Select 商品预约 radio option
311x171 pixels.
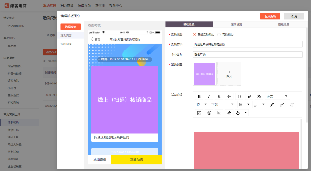pyautogui.click(x=219, y=35)
